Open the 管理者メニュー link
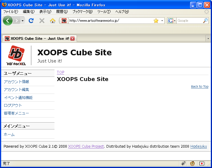 (16, 113)
